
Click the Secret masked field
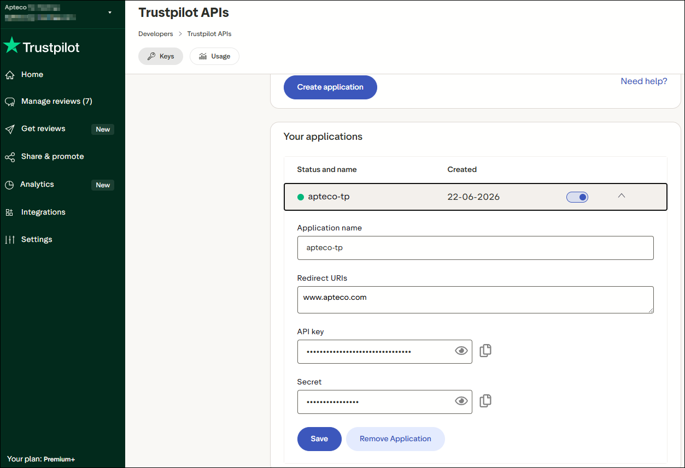385,402
